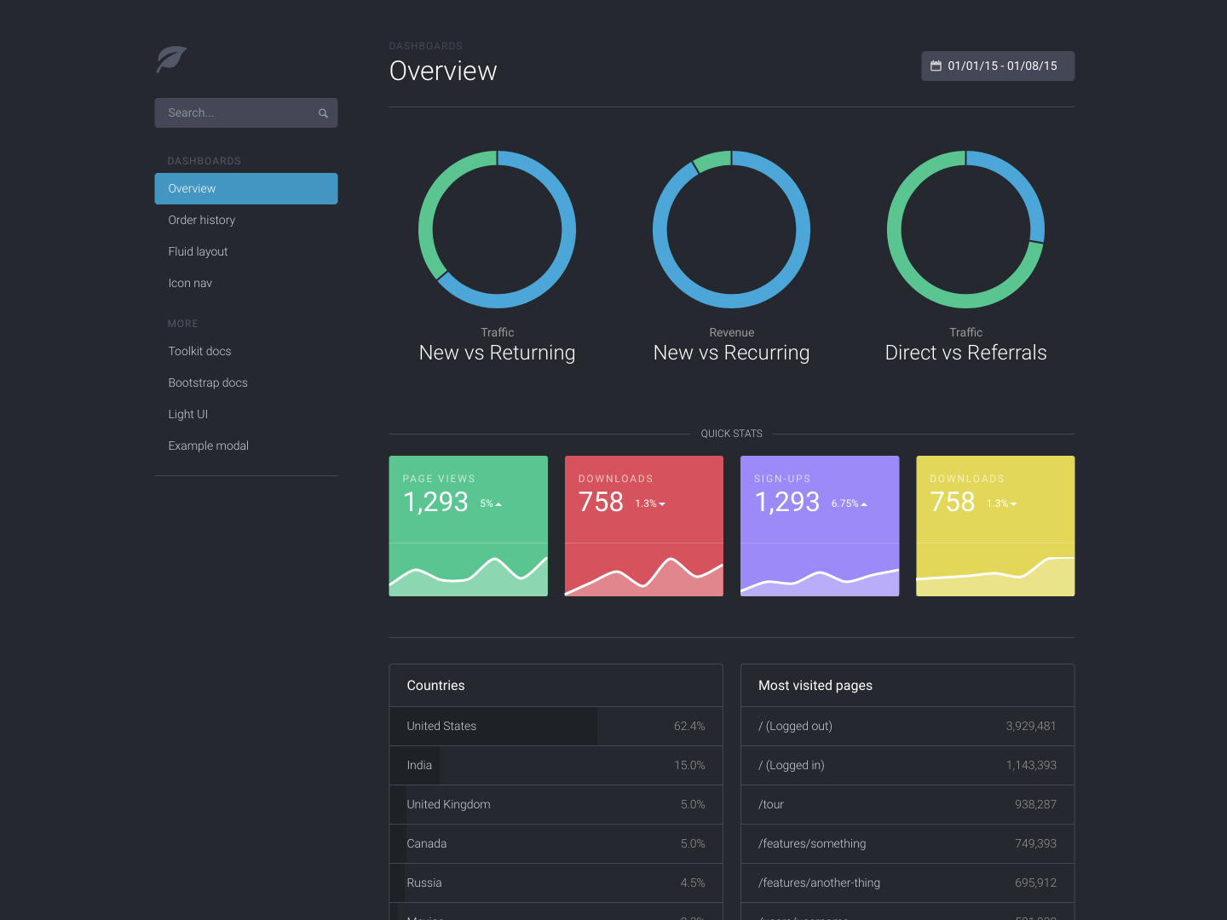Click the New vs Returning donut chart

497,229
